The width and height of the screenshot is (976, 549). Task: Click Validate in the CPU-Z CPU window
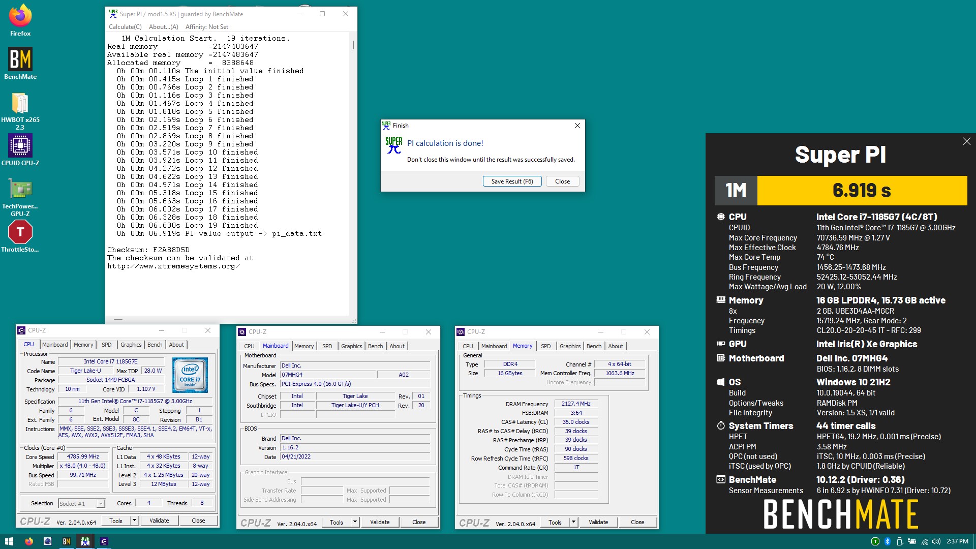[x=159, y=521]
